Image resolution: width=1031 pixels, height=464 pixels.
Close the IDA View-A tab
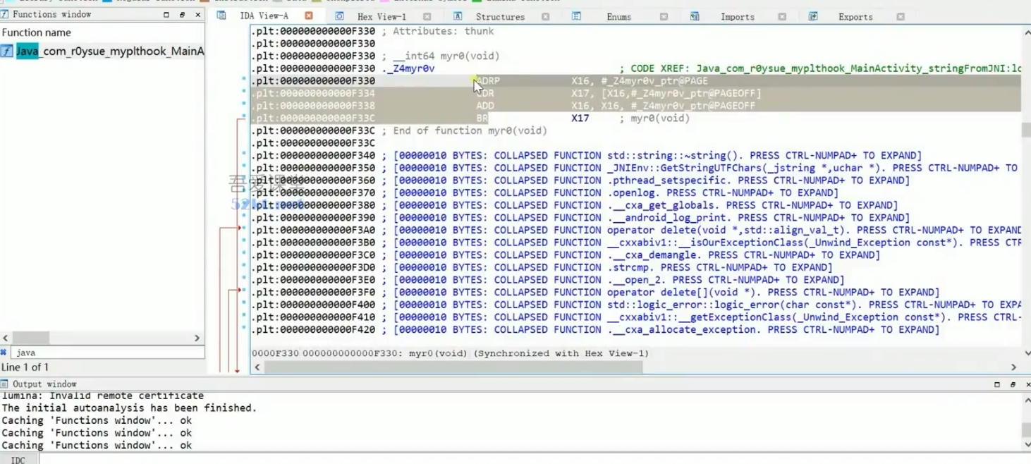(x=309, y=16)
